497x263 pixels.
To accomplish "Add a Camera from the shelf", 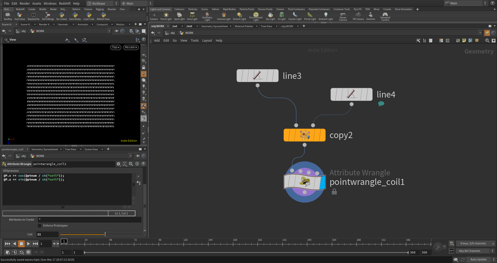I will pyautogui.click(x=154, y=16).
